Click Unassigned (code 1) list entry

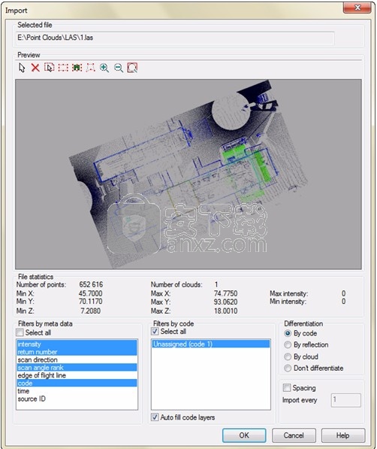tap(211, 344)
